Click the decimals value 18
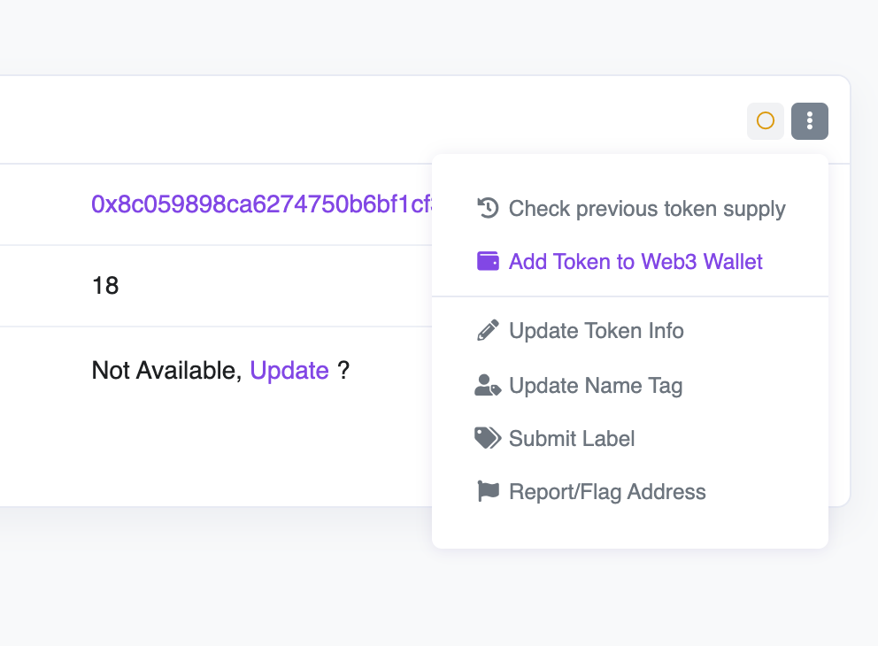The width and height of the screenshot is (878, 646). (105, 286)
